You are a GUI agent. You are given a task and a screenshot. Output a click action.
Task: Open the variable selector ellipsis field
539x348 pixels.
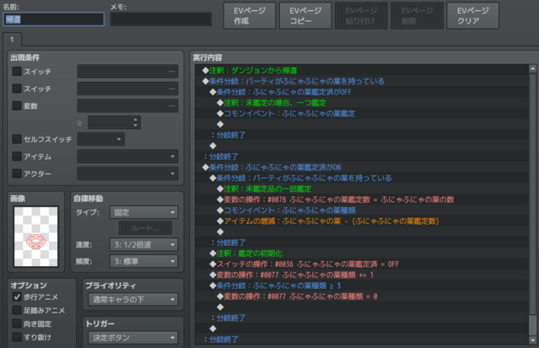pyautogui.click(x=127, y=106)
